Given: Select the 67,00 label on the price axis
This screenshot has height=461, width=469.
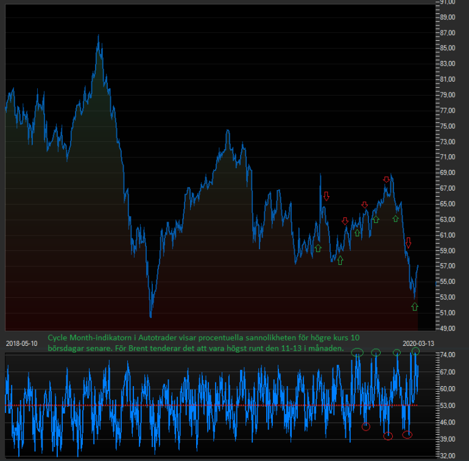Looking at the screenshot, I should (448, 188).
